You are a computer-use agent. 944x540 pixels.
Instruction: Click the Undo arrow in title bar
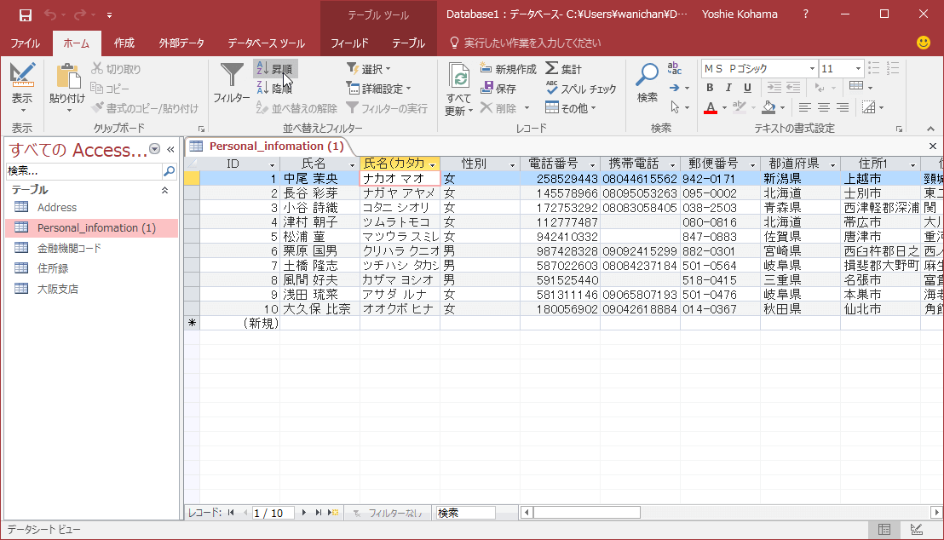click(50, 15)
